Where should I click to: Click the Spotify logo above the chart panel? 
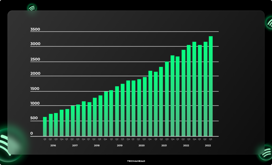coord(32,8)
